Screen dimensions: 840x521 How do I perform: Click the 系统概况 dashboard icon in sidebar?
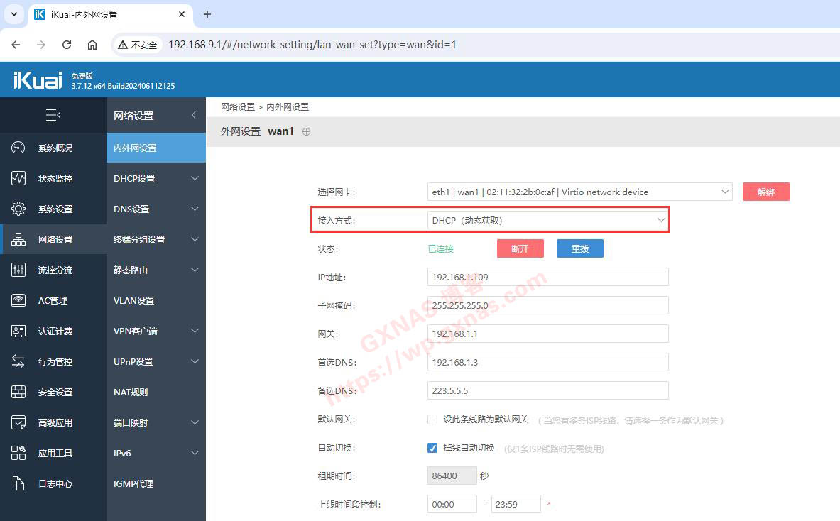click(18, 148)
